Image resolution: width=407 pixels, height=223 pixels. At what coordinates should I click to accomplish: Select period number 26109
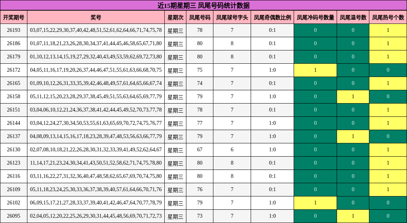click(13, 189)
